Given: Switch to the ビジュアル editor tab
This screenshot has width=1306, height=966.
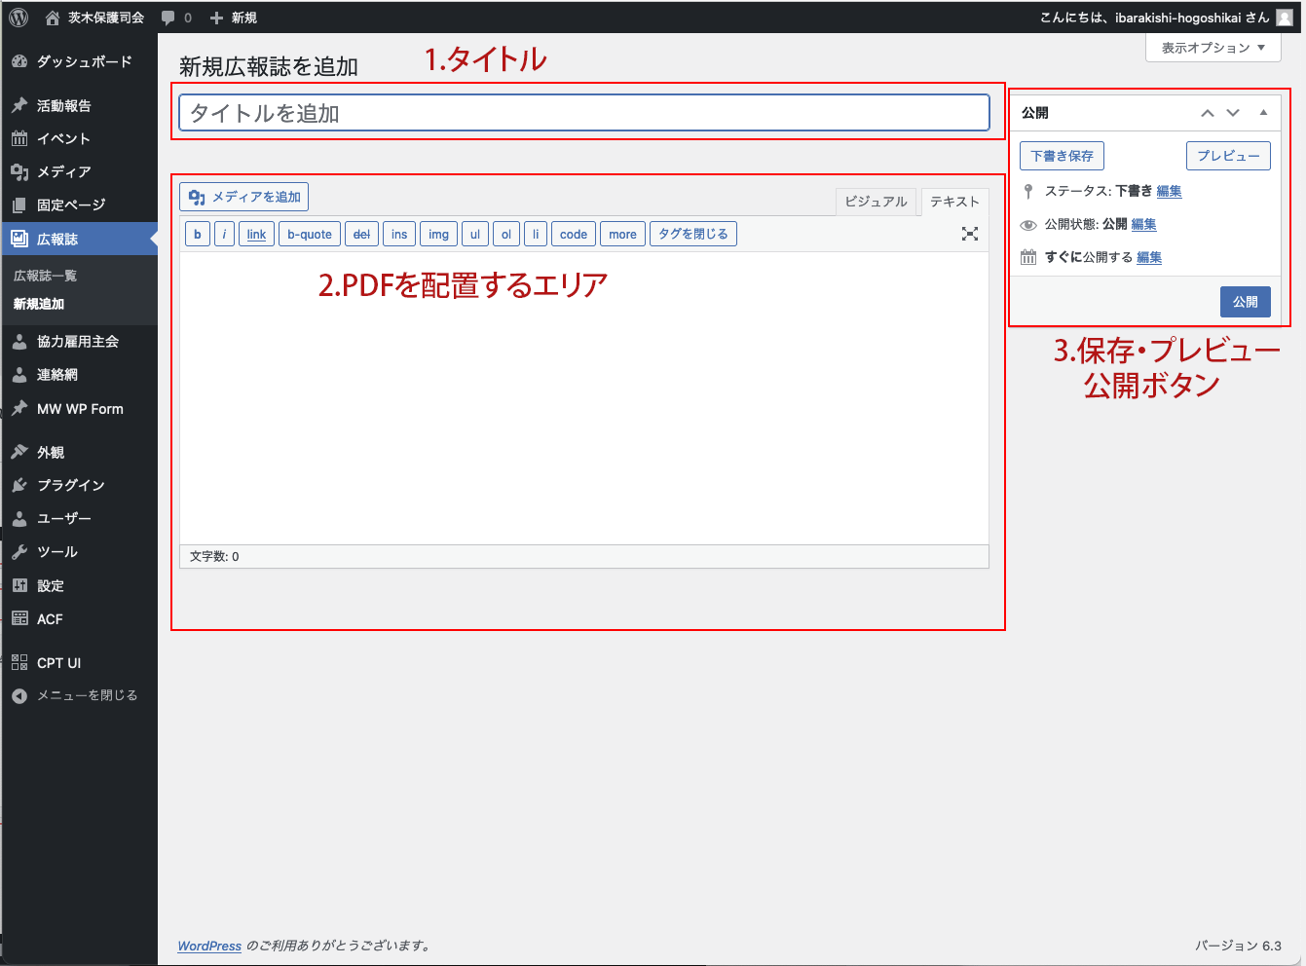Looking at the screenshot, I should (x=876, y=202).
